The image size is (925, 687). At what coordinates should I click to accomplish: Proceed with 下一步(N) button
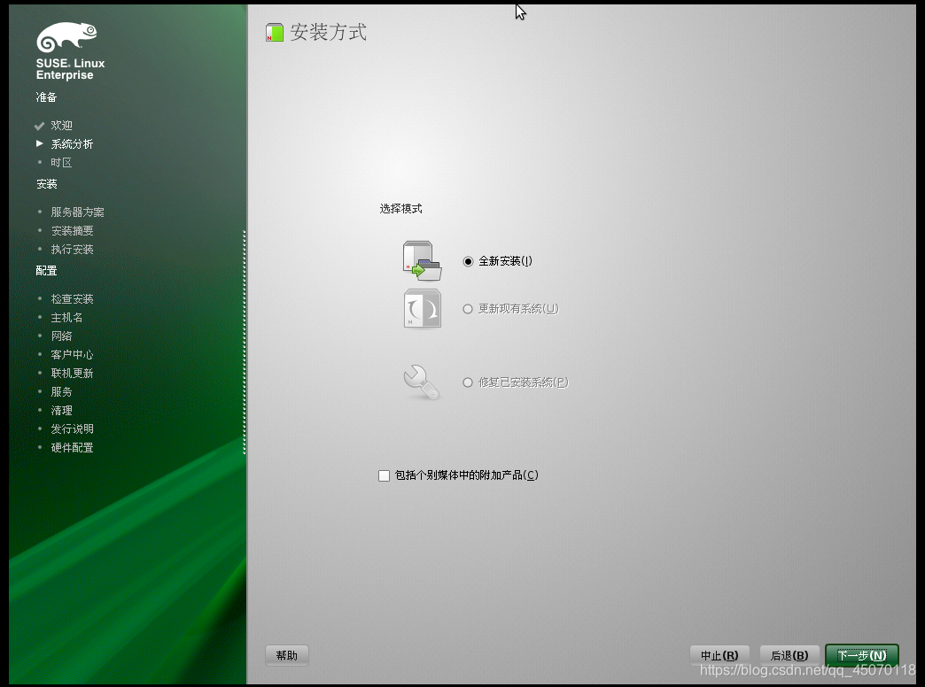pos(862,655)
